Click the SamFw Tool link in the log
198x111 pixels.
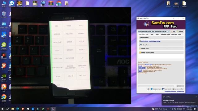[148, 65]
